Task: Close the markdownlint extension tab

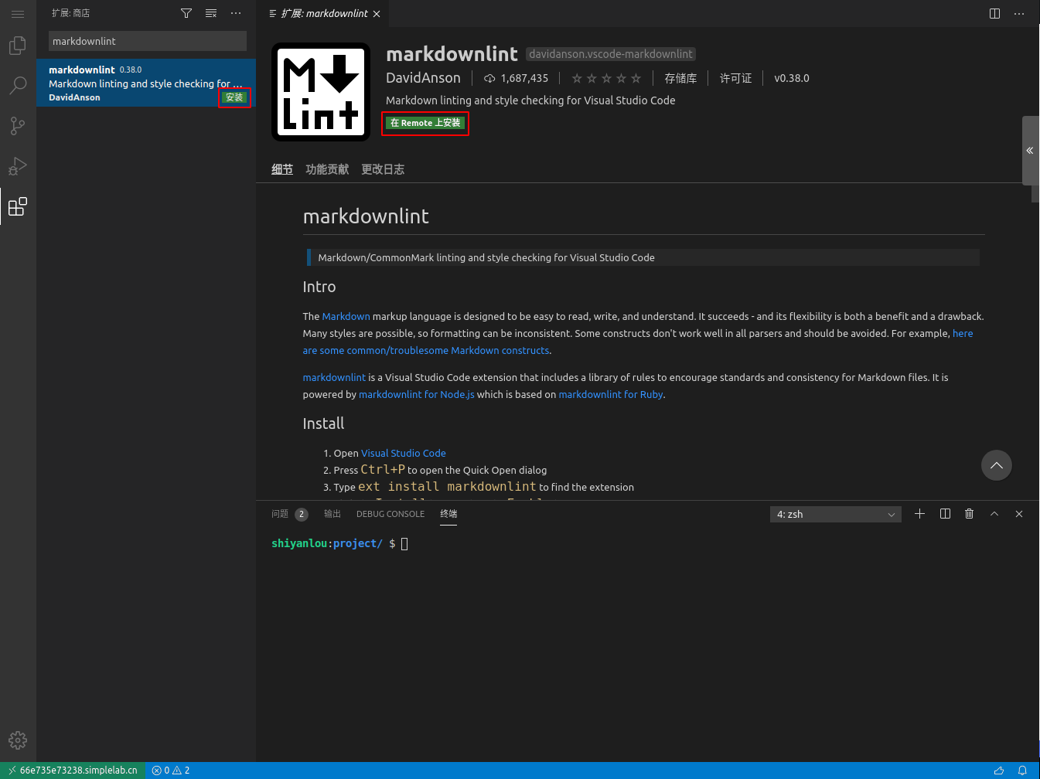Action: click(x=377, y=14)
